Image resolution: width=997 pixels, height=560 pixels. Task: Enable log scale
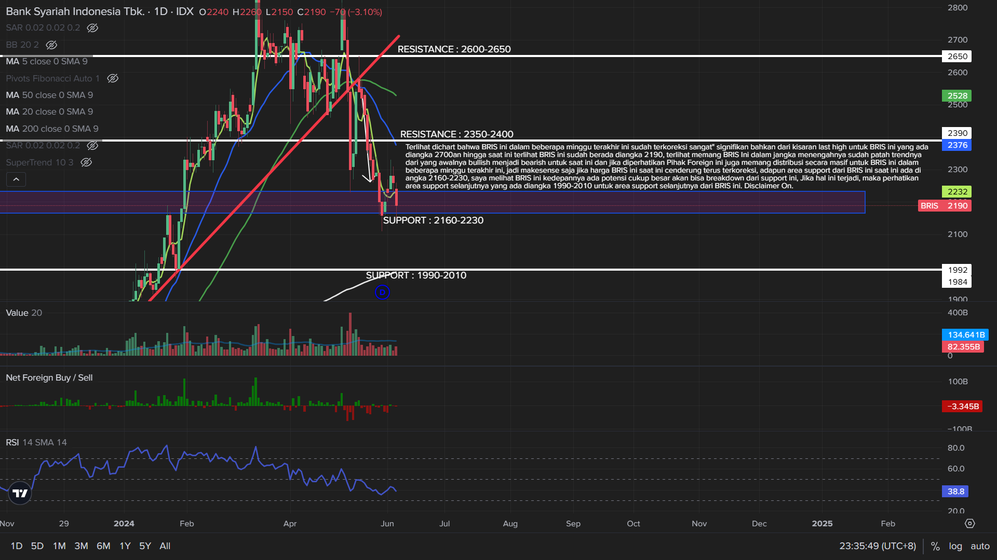tap(955, 546)
